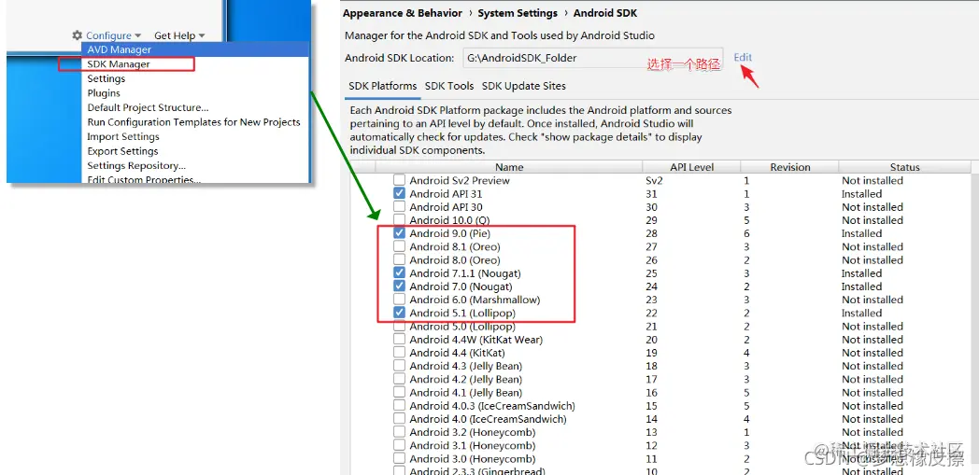Image resolution: width=979 pixels, height=475 pixels.
Task: Click Not installed status of Android 8.1 row
Action: [x=873, y=247]
